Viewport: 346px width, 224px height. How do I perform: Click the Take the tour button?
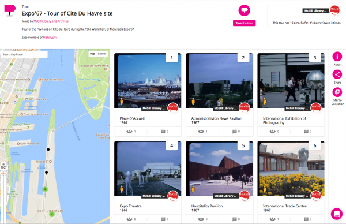point(245,23)
